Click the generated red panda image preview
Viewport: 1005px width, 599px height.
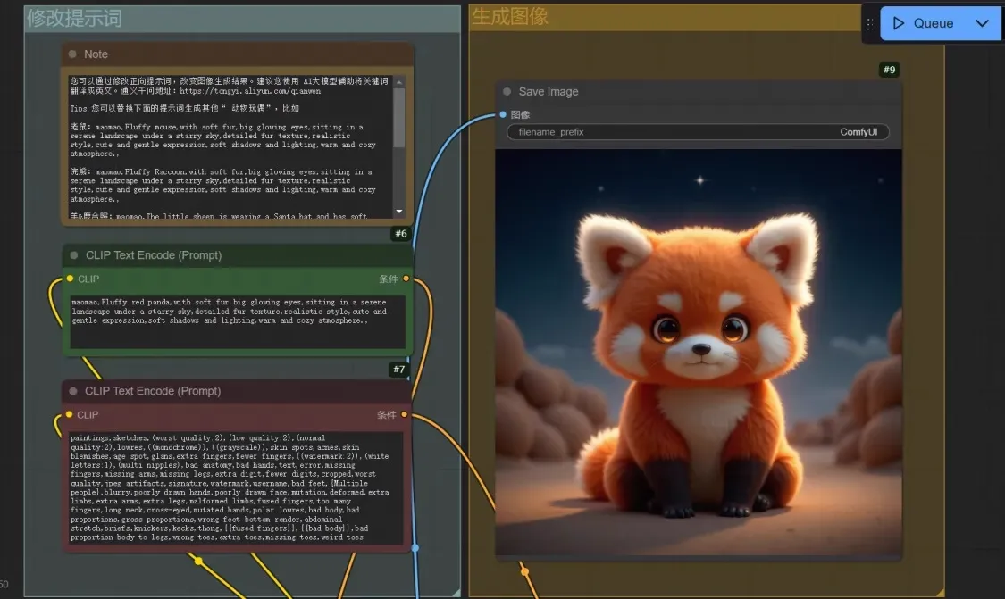pos(698,353)
